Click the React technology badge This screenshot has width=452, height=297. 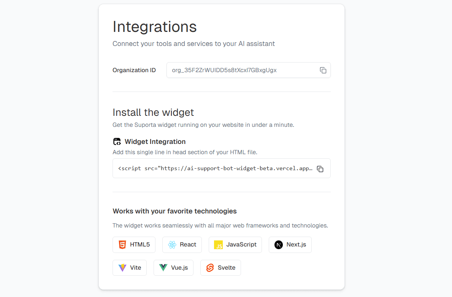pos(182,245)
